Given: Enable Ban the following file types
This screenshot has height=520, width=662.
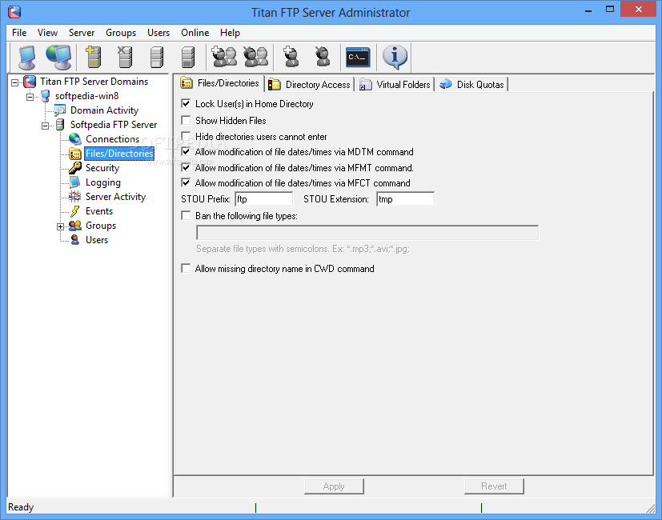Looking at the screenshot, I should 186,216.
